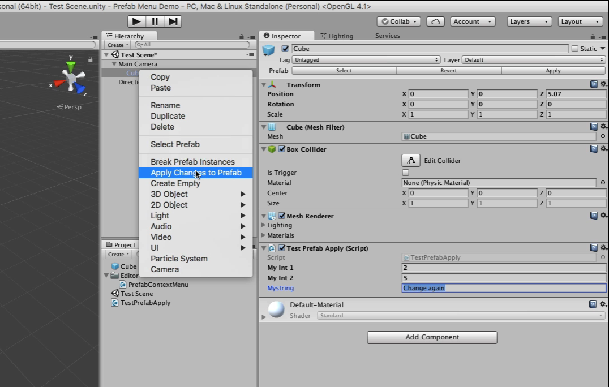The width and height of the screenshot is (609, 387).
Task: Expand the Materials section
Action: tap(263, 235)
